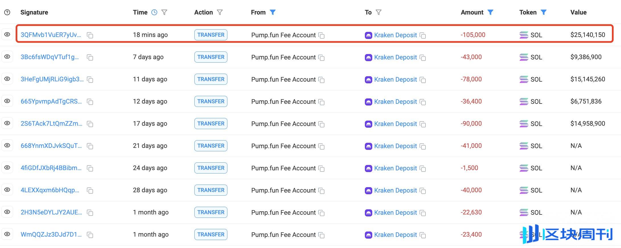Image resolution: width=621 pixels, height=248 pixels.
Task: Toggle eye icon for the 4LEXXqxm6bHQqp row
Action: [7, 190]
